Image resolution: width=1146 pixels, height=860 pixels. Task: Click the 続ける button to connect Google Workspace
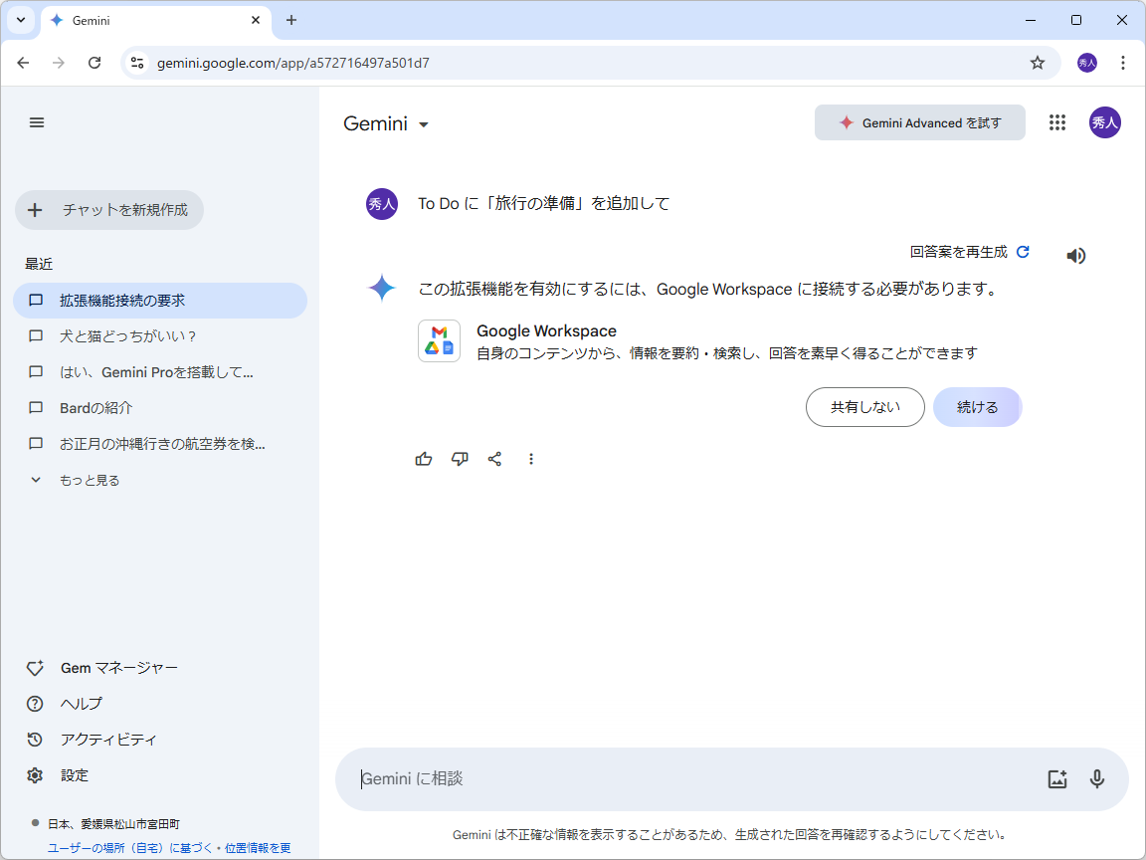tap(977, 406)
